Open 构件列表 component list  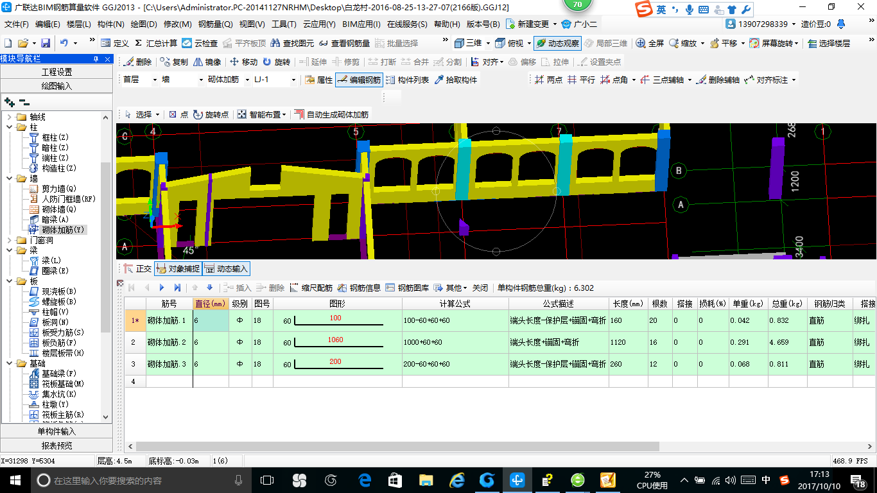pos(407,80)
